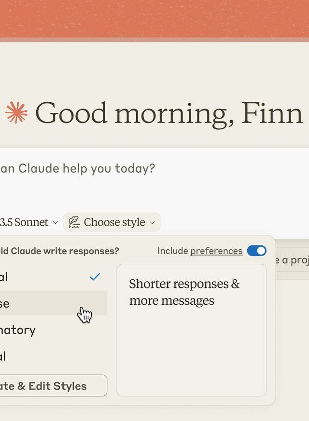Viewport: 309px width, 421px height.
Task: Expand the Choose style dropdown
Action: (112, 222)
